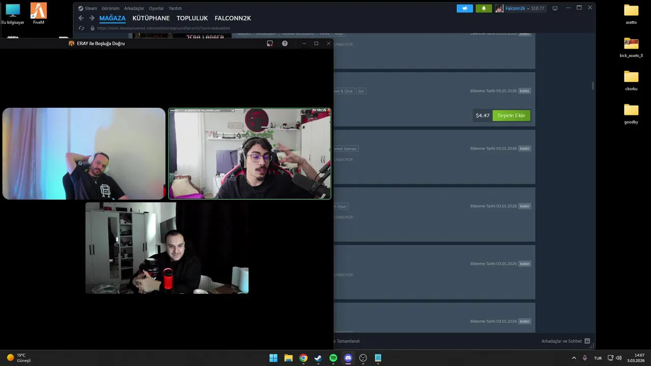Open the asetto desktop folder
Viewport: 651px width, 366px height.
[631, 14]
